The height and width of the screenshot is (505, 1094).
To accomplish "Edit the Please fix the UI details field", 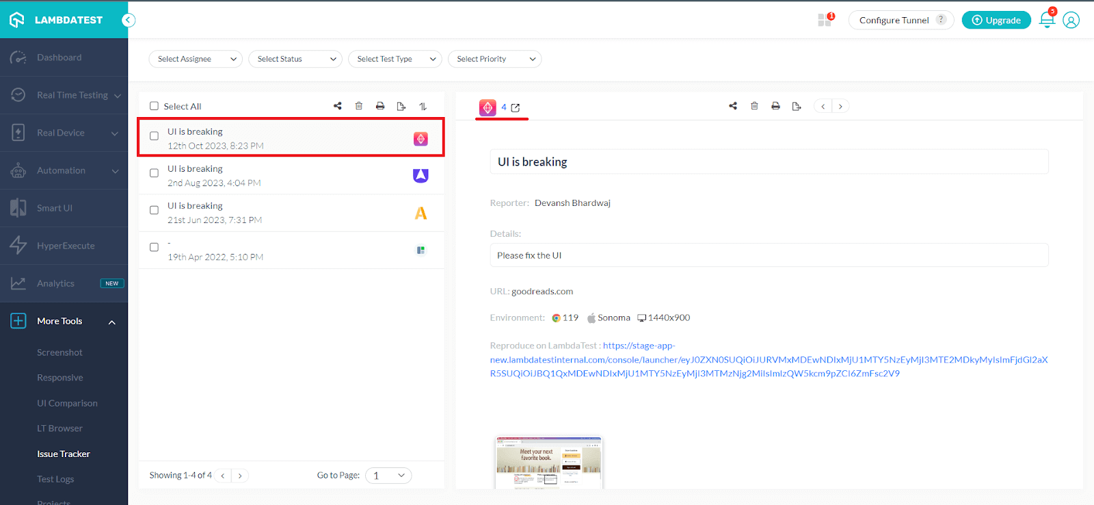I will coord(769,255).
